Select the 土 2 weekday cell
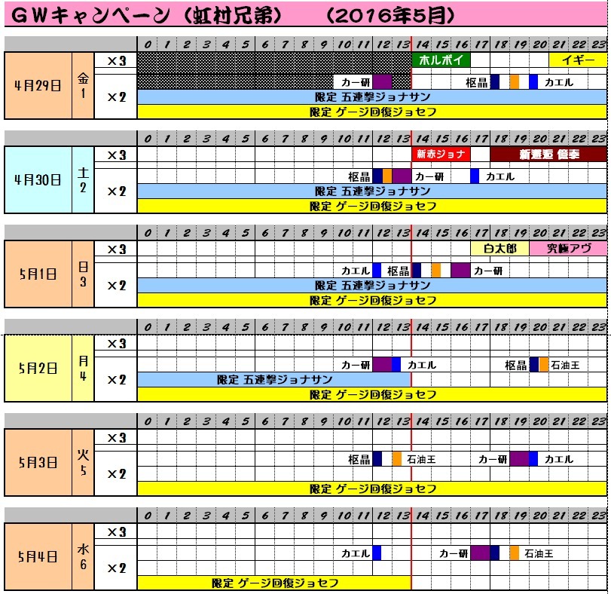The height and width of the screenshot is (594, 611). coord(83,179)
